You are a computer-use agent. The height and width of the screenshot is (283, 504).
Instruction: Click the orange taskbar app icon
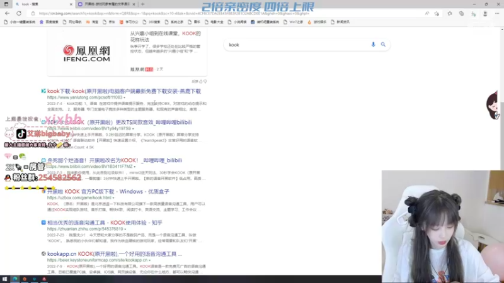pos(25,279)
